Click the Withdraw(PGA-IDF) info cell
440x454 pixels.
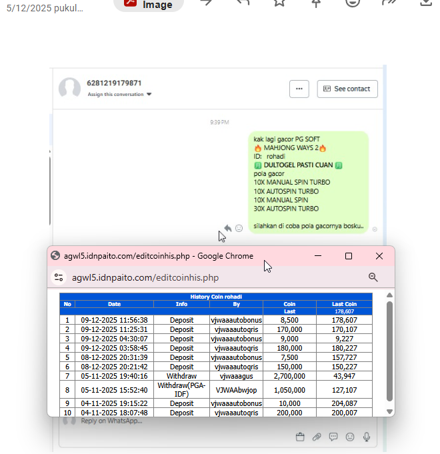(181, 390)
